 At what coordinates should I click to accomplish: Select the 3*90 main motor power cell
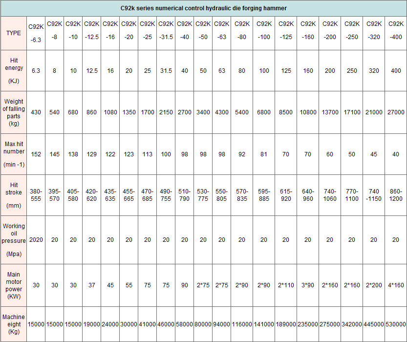click(x=308, y=285)
